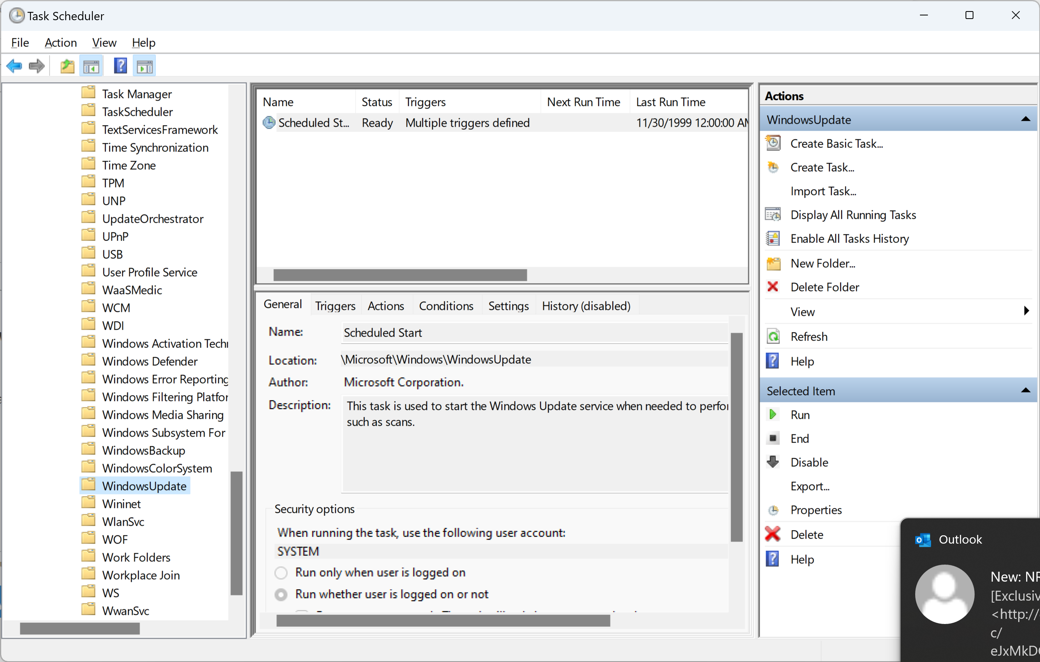Click the red X Delete Folder icon
The height and width of the screenshot is (662, 1040).
tap(773, 287)
